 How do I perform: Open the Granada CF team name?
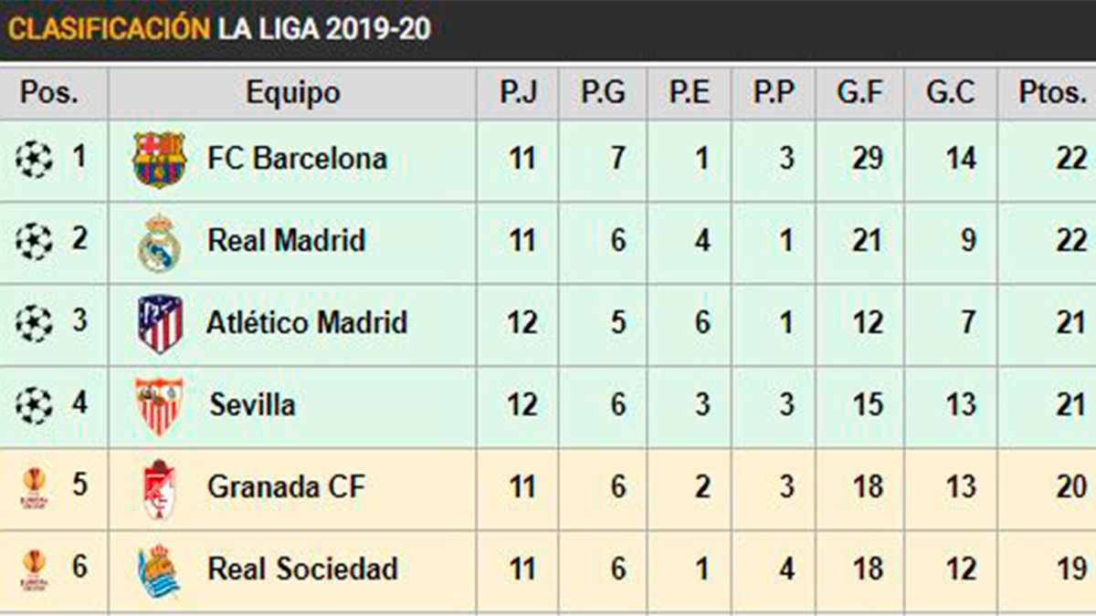pos(286,487)
